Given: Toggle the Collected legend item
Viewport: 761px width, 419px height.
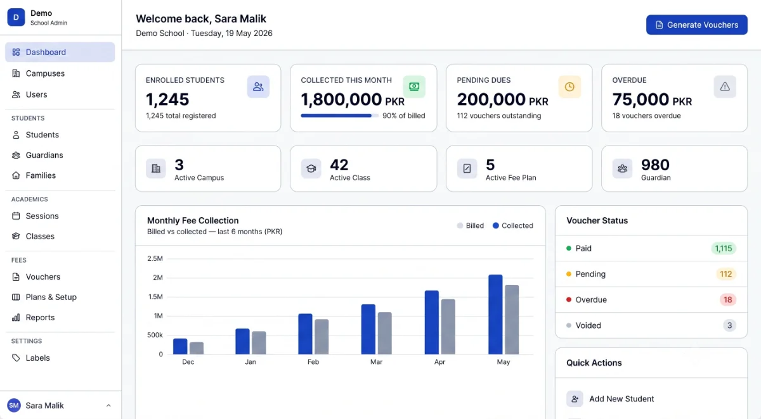Looking at the screenshot, I should [x=513, y=225].
